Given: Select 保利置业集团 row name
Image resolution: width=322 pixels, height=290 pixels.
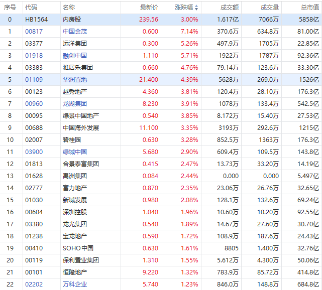Looking at the screenshot, I should click(81, 260).
